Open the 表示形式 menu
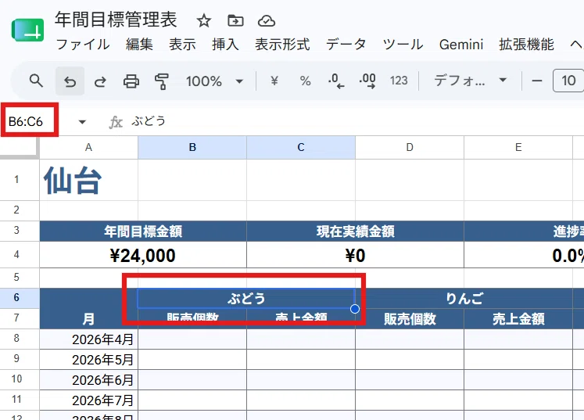This screenshot has width=584, height=420. click(282, 45)
